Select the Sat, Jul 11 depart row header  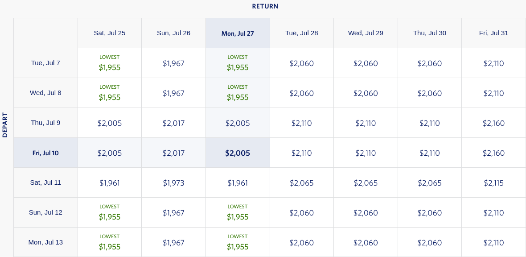click(45, 182)
